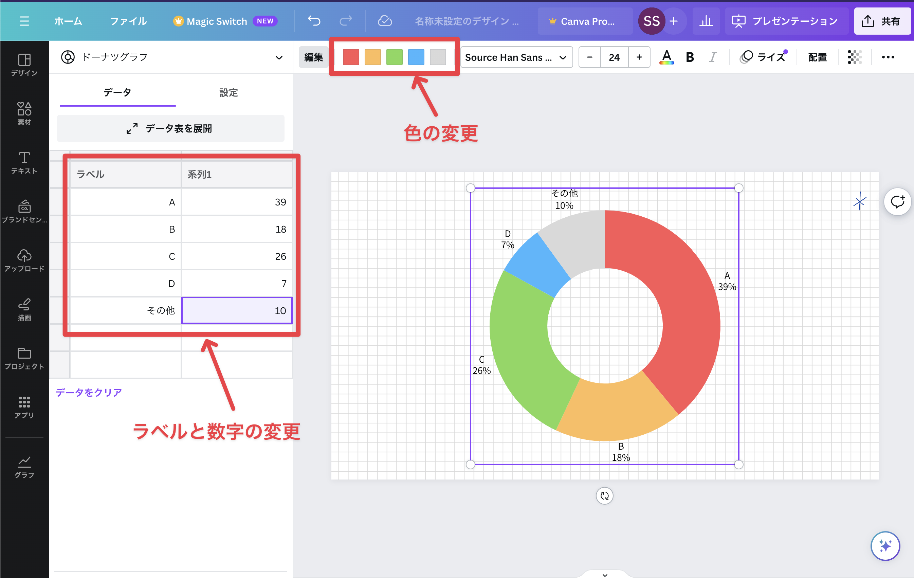Switch to the 設定 tab

pos(228,92)
